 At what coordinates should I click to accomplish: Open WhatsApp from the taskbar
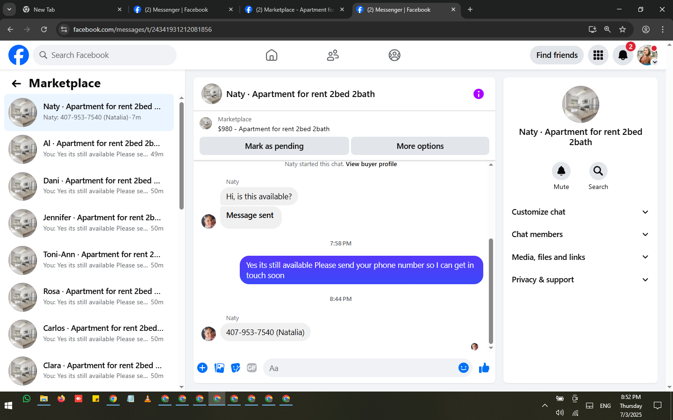(27, 399)
